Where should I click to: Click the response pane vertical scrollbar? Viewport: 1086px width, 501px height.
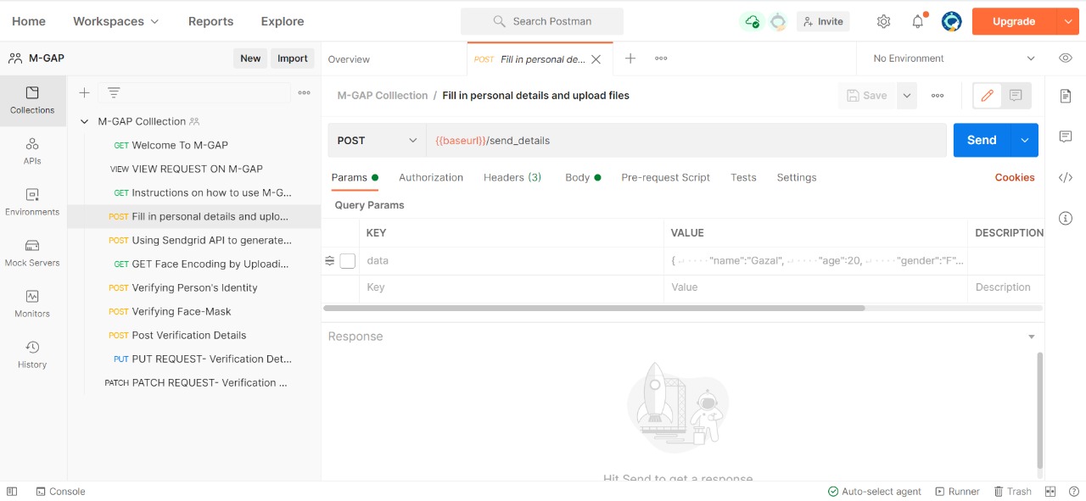(1040, 410)
